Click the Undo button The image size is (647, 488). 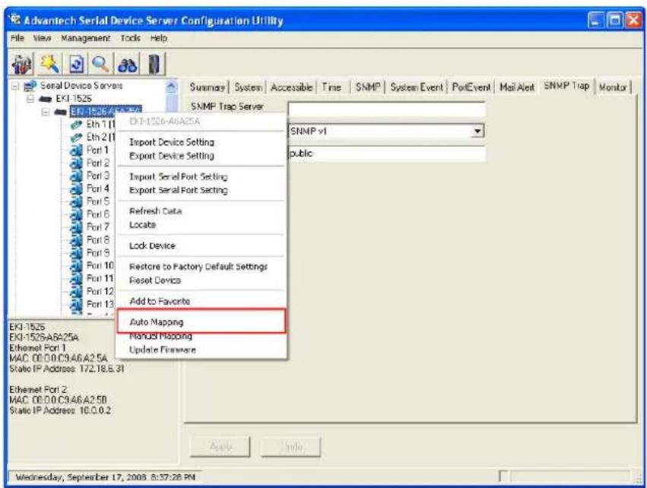coord(291,446)
